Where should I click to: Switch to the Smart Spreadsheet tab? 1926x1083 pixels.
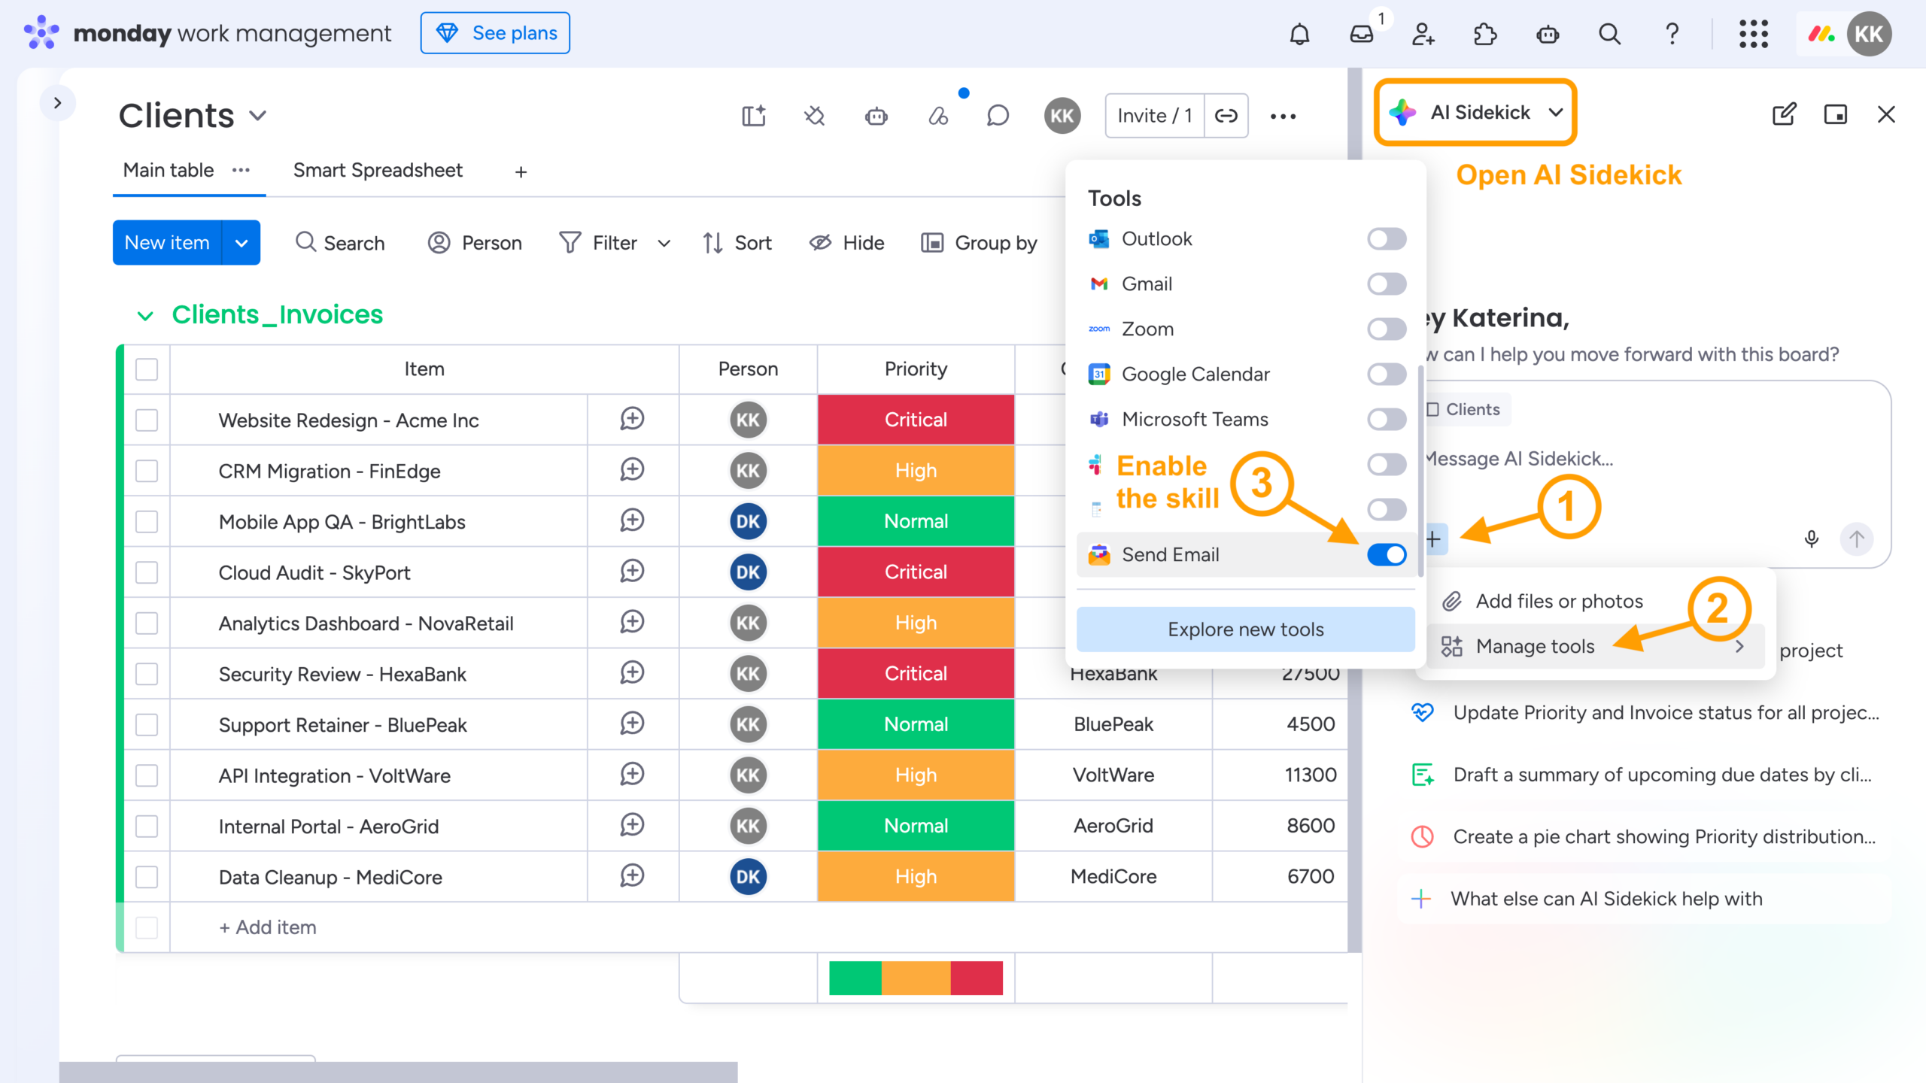(378, 171)
